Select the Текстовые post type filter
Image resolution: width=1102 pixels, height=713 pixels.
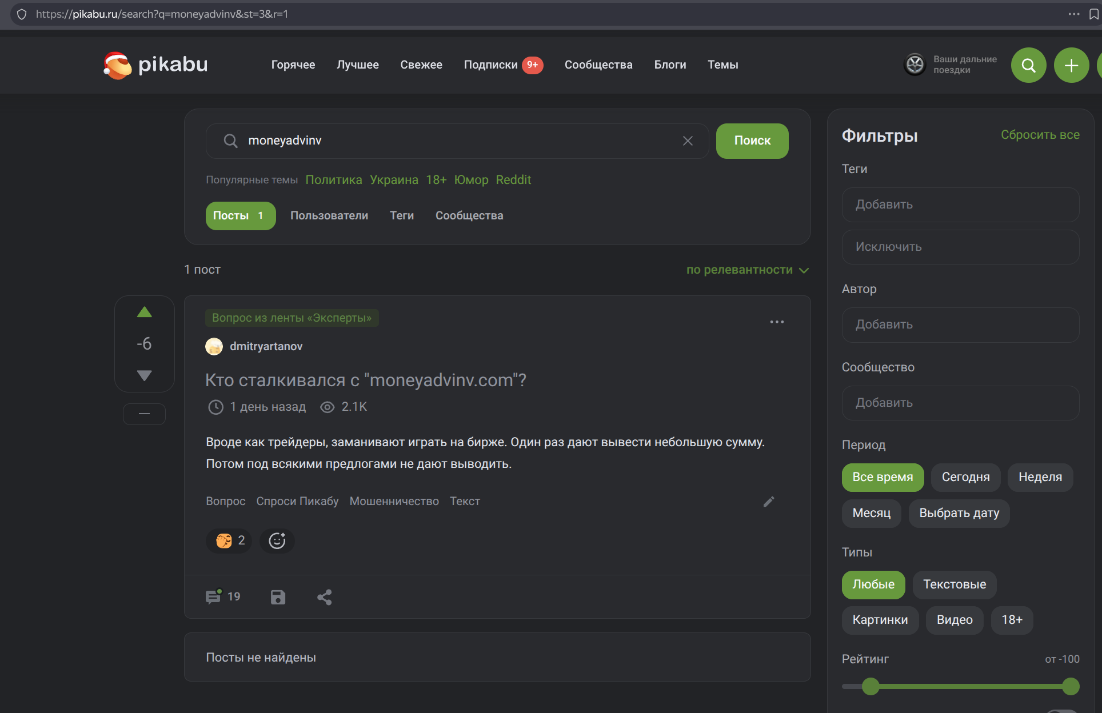point(955,585)
